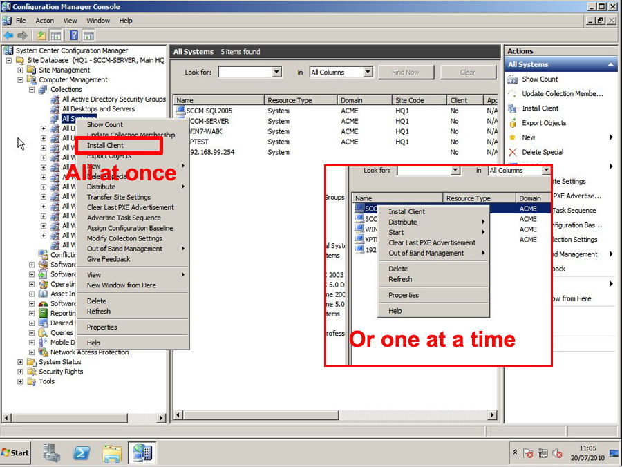
Task: Click the Collections node icon
Action: coord(43,90)
